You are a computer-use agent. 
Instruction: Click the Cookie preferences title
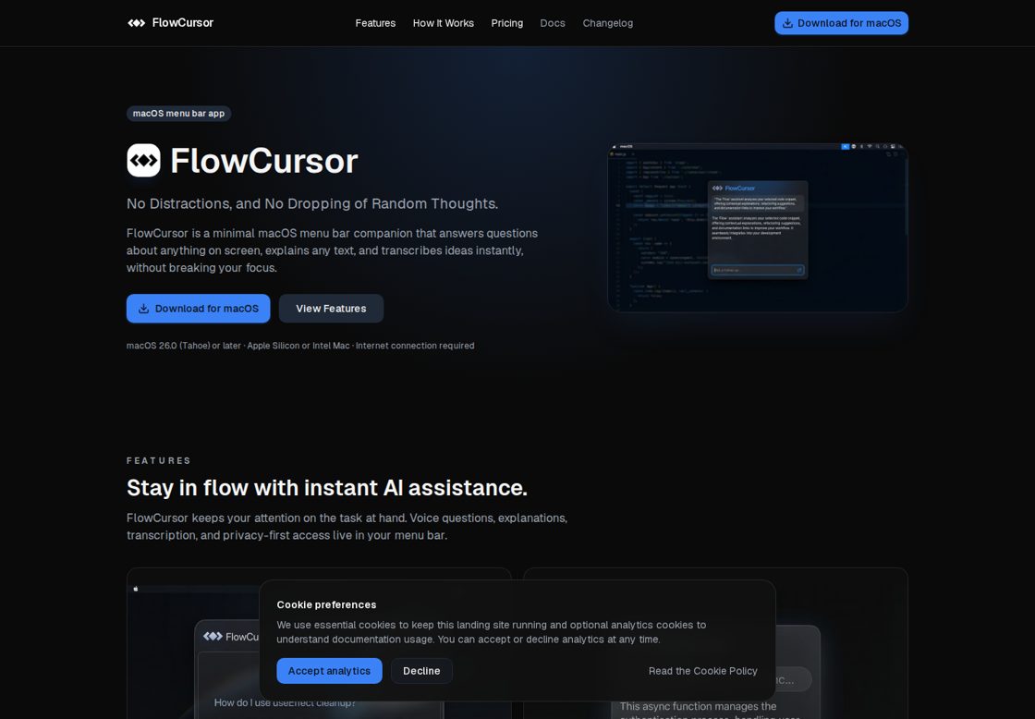click(x=326, y=604)
